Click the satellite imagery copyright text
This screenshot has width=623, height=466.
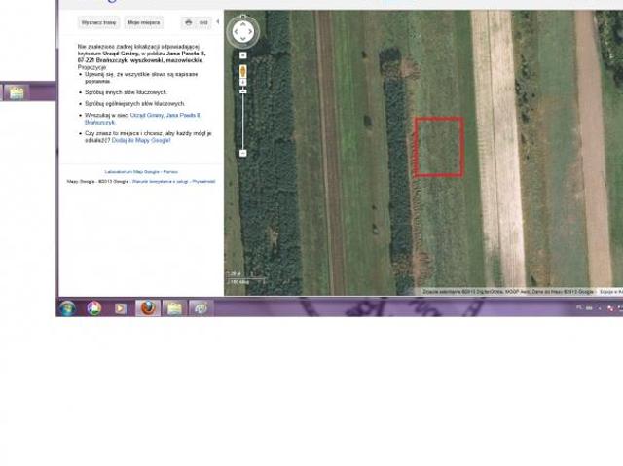508,292
